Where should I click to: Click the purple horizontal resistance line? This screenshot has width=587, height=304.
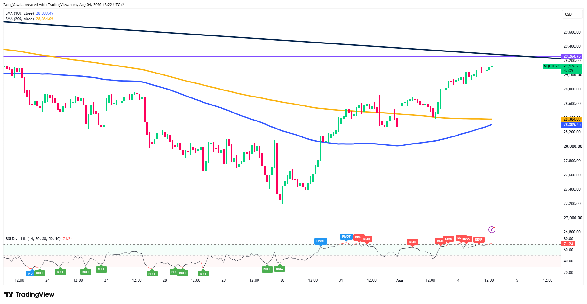point(282,56)
